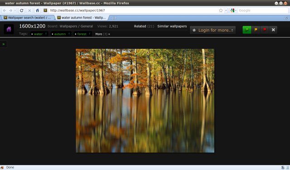The width and height of the screenshot is (290, 170).
Task: Click the yellow flag rating button
Action: click(256, 30)
